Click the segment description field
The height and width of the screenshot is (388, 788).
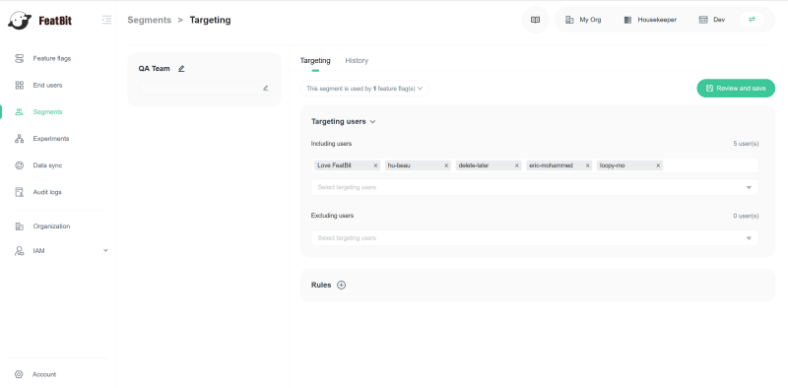point(205,88)
